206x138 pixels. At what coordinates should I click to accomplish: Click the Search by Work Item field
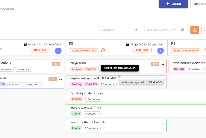point(162,30)
